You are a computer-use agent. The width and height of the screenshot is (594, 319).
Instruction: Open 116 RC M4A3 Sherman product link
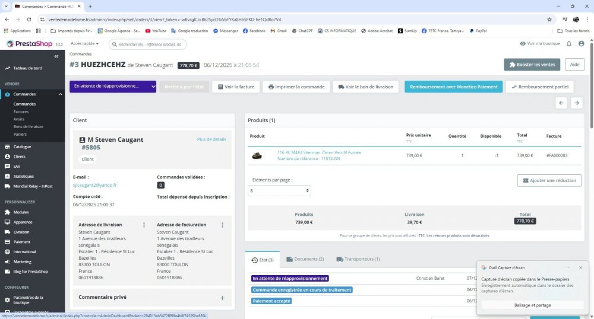(x=319, y=153)
